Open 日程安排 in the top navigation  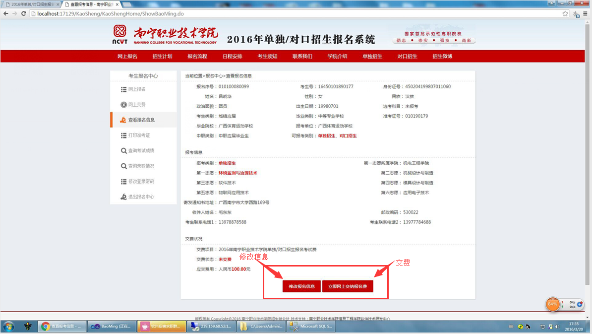232,57
